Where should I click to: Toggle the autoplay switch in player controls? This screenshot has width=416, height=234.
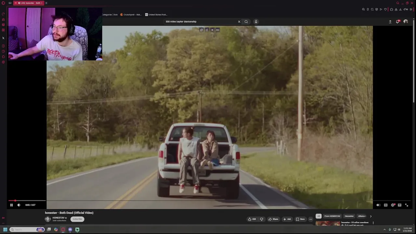378,205
